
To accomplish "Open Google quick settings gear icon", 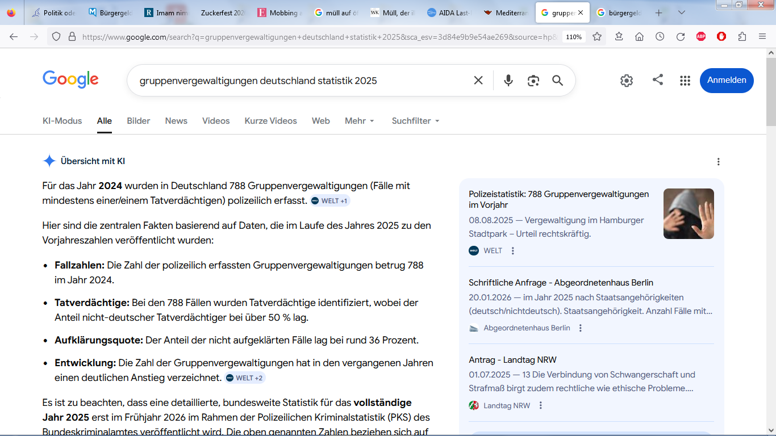I will point(627,81).
